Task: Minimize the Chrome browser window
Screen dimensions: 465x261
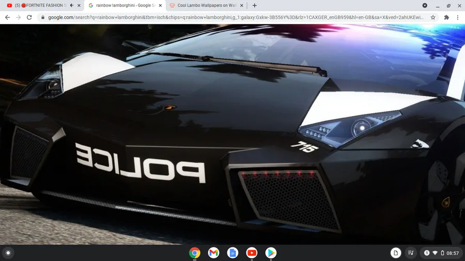Action: click(438, 6)
